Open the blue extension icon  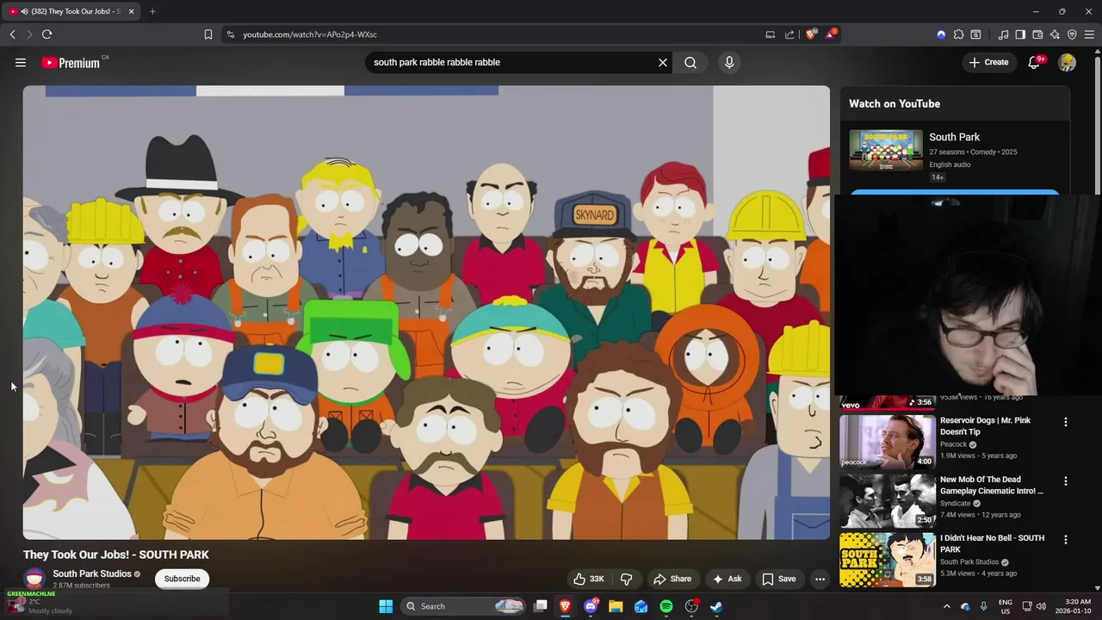941,34
